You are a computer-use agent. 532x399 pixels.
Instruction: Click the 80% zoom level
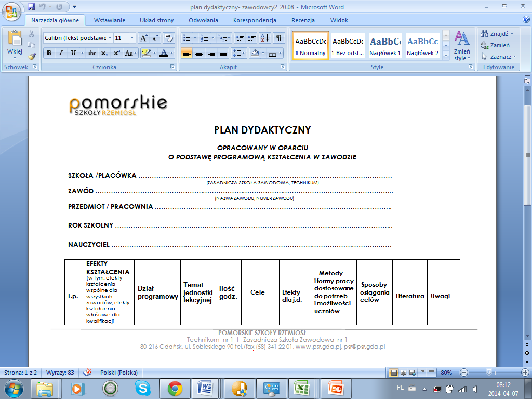pyautogui.click(x=446, y=373)
